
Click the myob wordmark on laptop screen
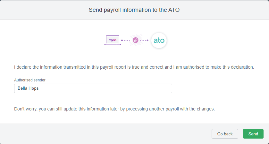coord(113,40)
